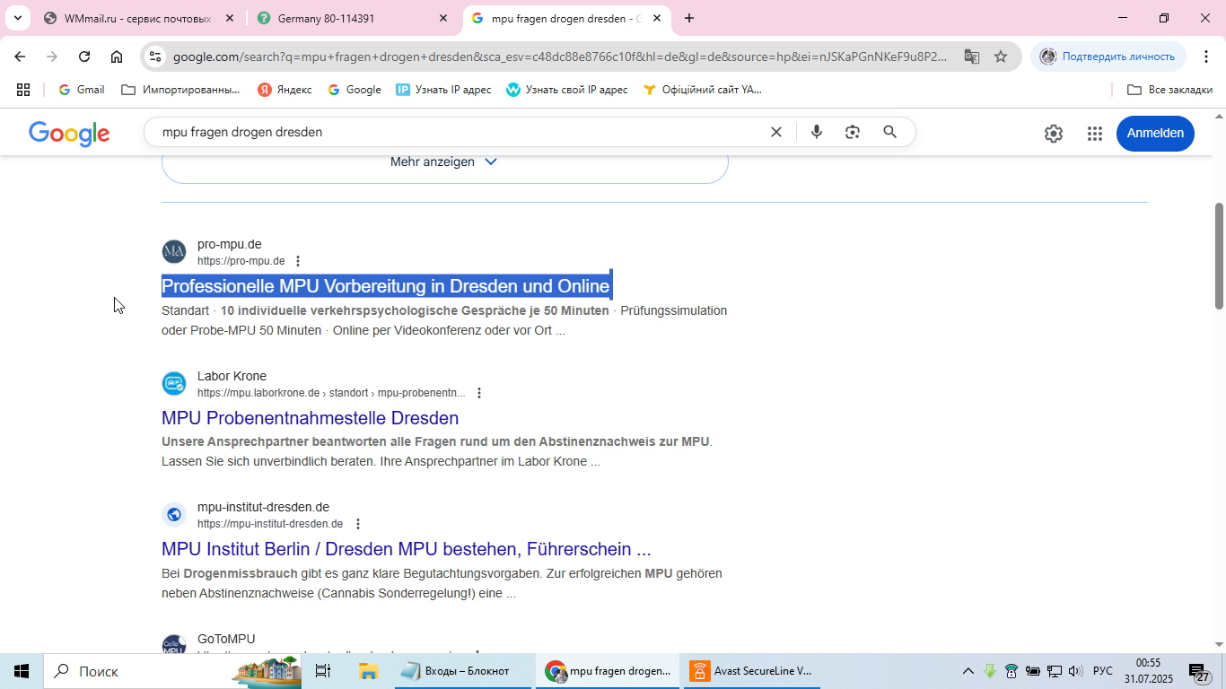Open Task View on the taskbar
The width and height of the screenshot is (1226, 689).
coord(323,671)
